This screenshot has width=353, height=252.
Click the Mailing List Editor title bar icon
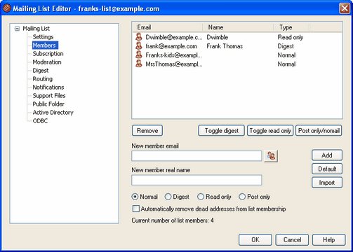point(6,8)
